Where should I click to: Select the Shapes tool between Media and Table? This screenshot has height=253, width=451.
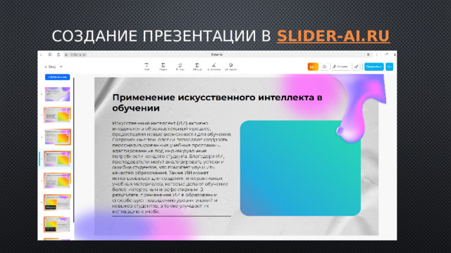pos(180,67)
